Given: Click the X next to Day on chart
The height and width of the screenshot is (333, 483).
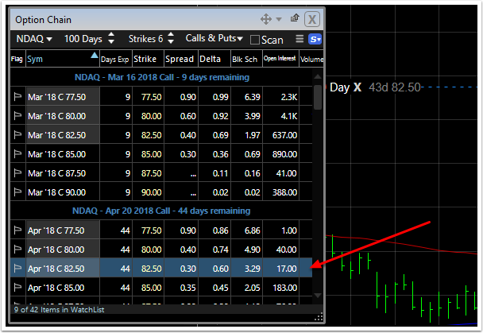Looking at the screenshot, I should [x=357, y=87].
